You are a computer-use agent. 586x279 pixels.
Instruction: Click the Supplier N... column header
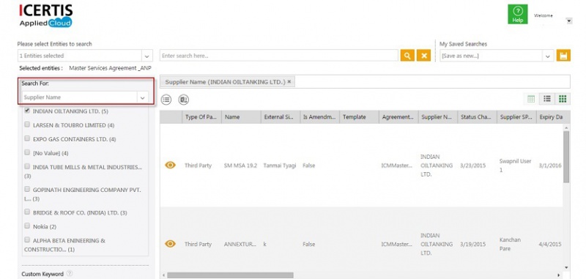[x=438, y=117]
